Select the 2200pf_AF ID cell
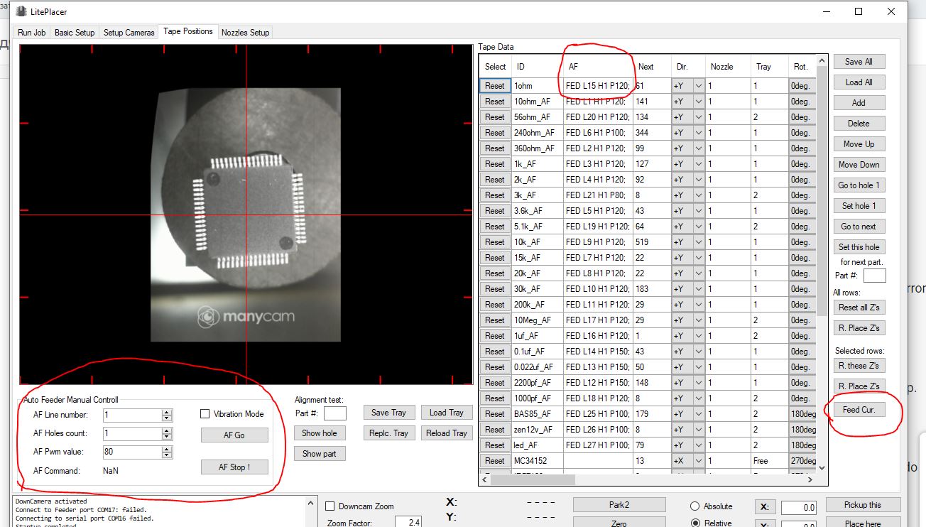The image size is (926, 527). click(x=538, y=383)
